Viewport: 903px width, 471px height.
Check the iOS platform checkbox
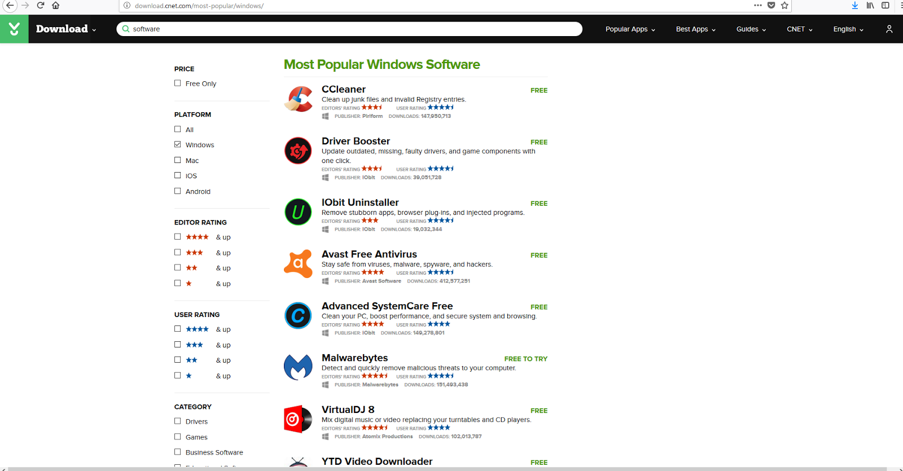(x=178, y=175)
